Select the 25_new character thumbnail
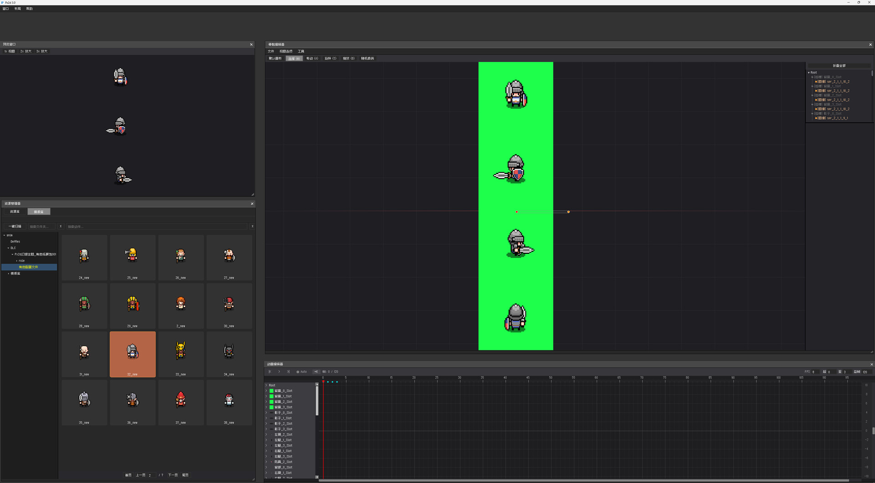 (133, 257)
